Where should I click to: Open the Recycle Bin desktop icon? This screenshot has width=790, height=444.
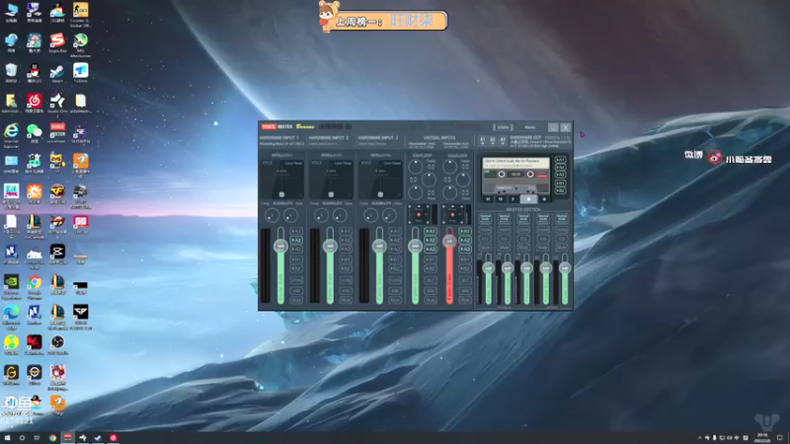pos(11,71)
